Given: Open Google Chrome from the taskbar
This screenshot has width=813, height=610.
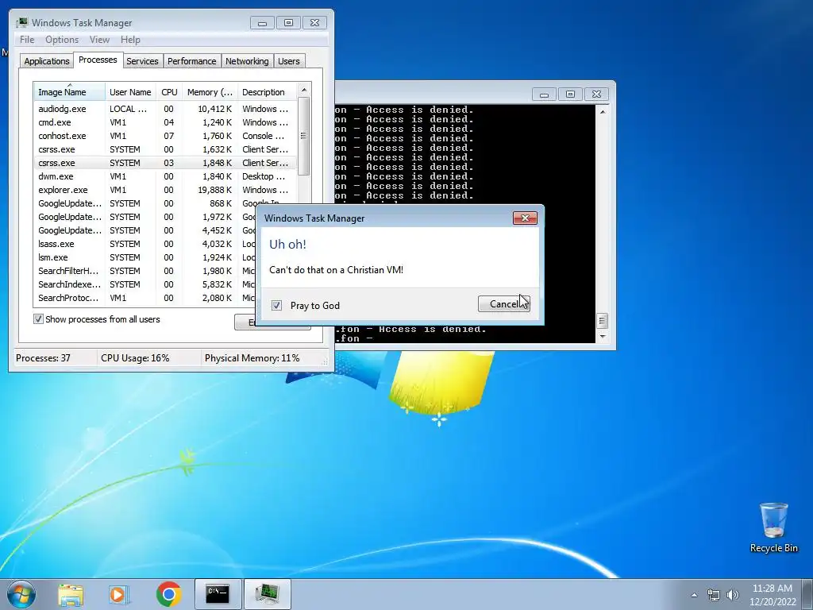Looking at the screenshot, I should 168,594.
